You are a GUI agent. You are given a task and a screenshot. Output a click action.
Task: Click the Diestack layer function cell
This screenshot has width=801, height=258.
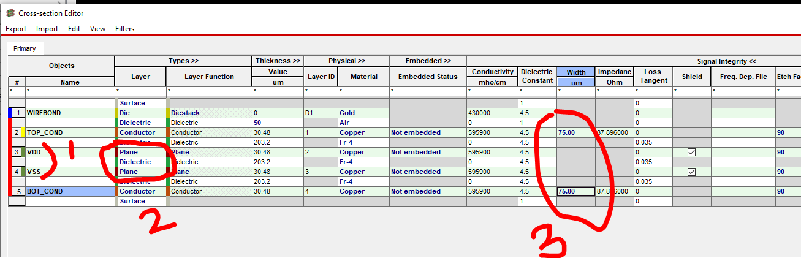pos(209,113)
